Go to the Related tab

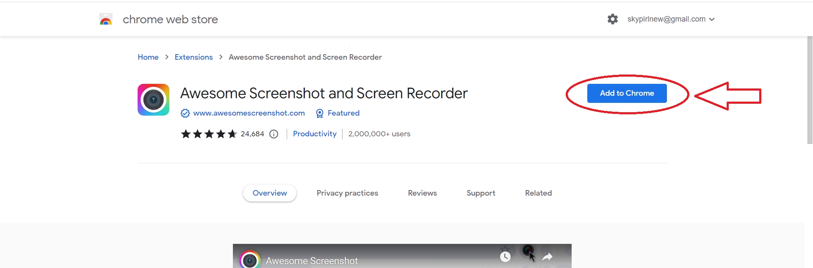click(x=538, y=193)
